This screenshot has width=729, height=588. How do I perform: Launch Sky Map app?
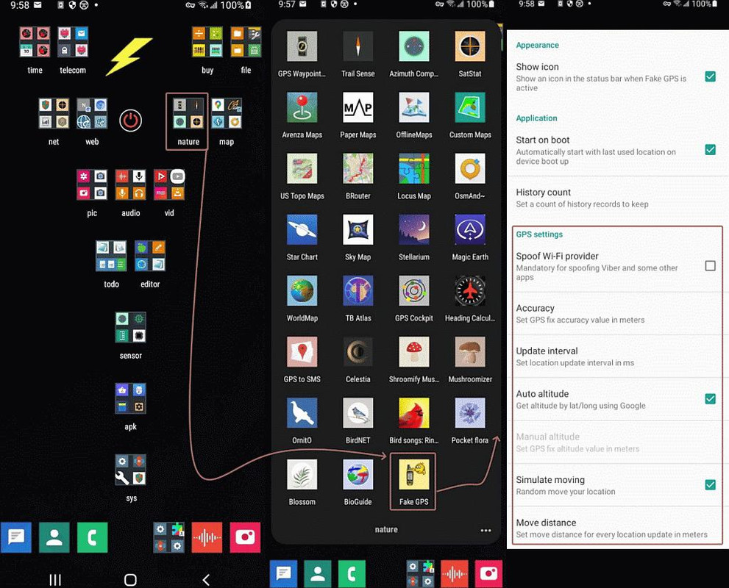[358, 229]
